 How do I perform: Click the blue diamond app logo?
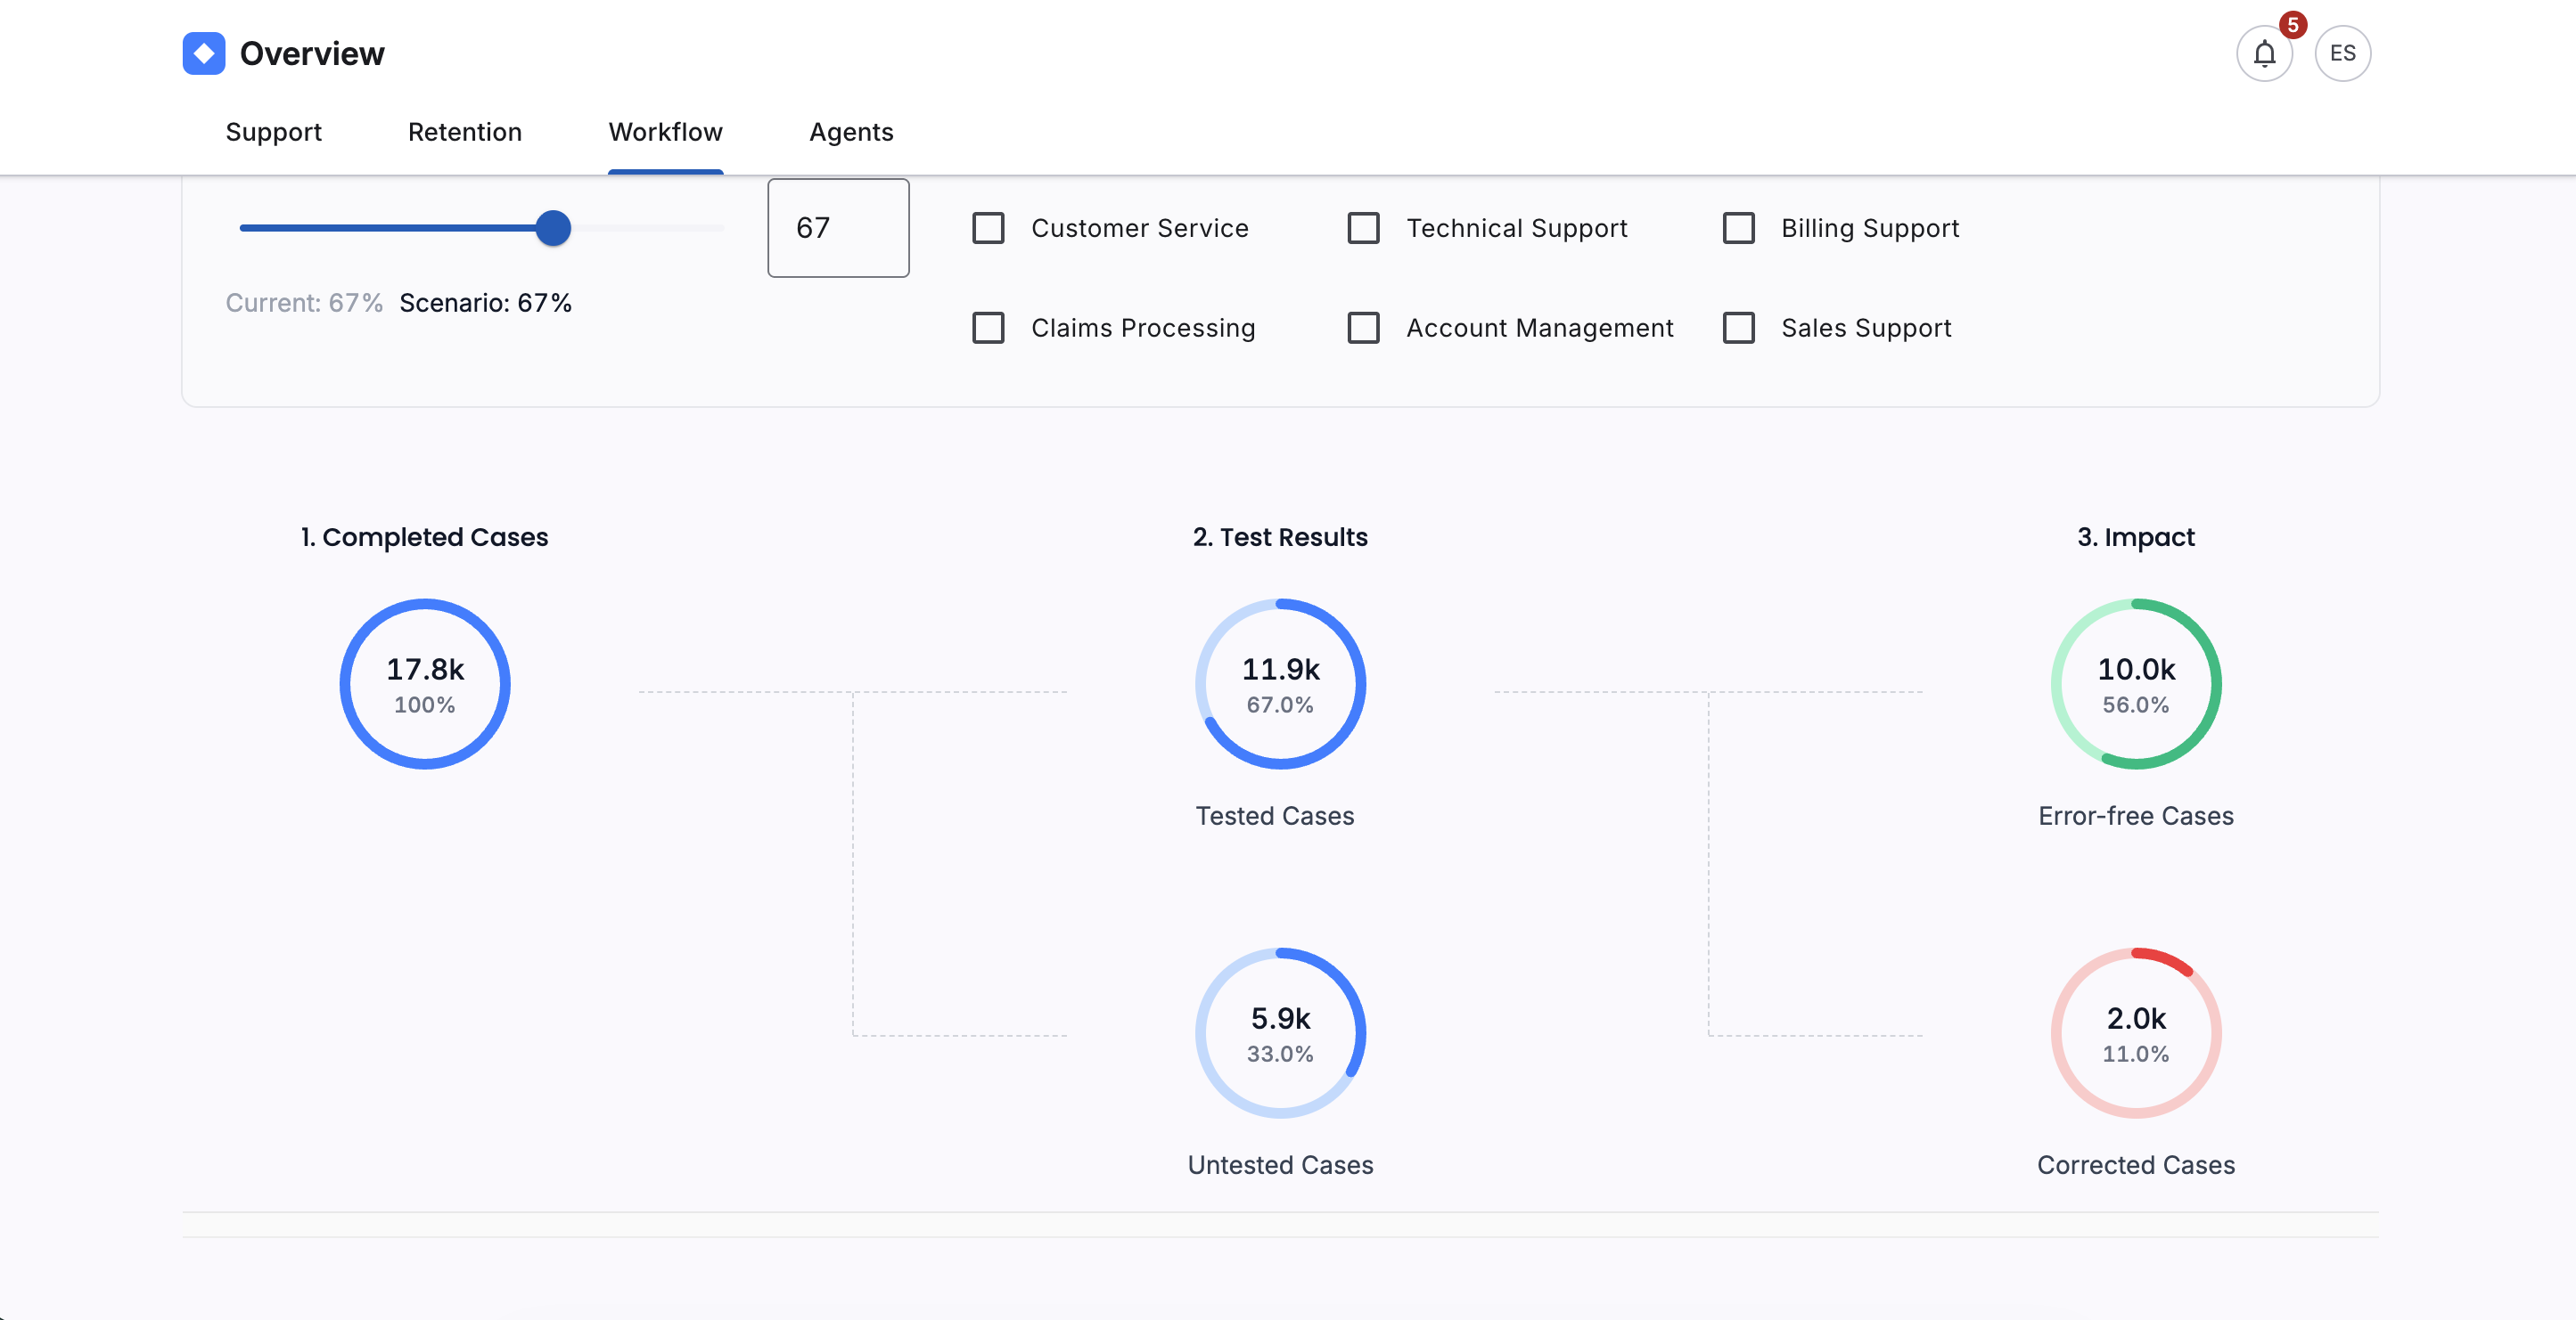pos(204,54)
